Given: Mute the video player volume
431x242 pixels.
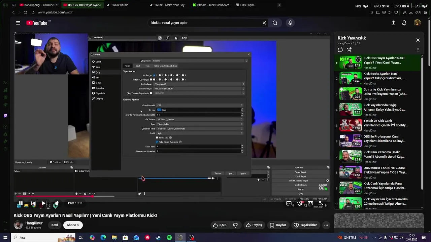Looking at the screenshot, I should click(57, 203).
